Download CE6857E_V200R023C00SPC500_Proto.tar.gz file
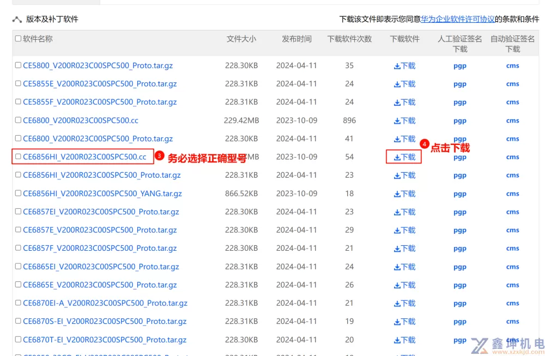The height and width of the screenshot is (356, 545). coord(404,230)
